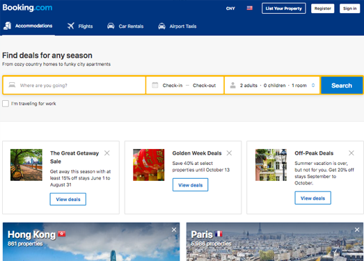Click The Great Getaway Sale park thumbnail
364x261 pixels.
[26, 165]
